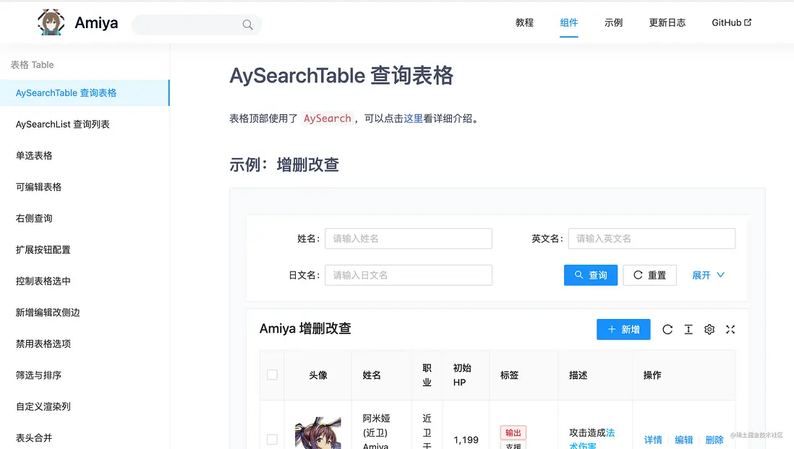Click the table refresh icon

[667, 330]
